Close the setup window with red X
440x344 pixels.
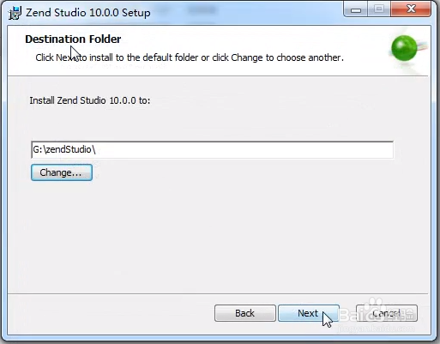pos(411,9)
